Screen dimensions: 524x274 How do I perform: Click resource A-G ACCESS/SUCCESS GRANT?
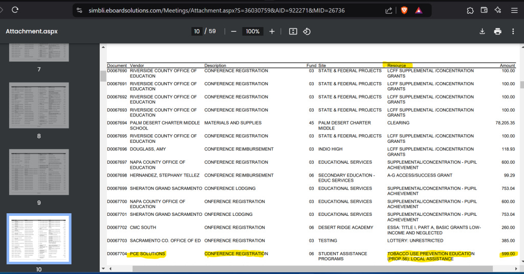pyautogui.click(x=420, y=176)
